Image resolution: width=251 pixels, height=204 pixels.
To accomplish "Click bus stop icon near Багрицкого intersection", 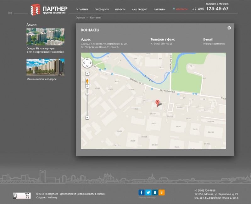I will tap(178, 94).
